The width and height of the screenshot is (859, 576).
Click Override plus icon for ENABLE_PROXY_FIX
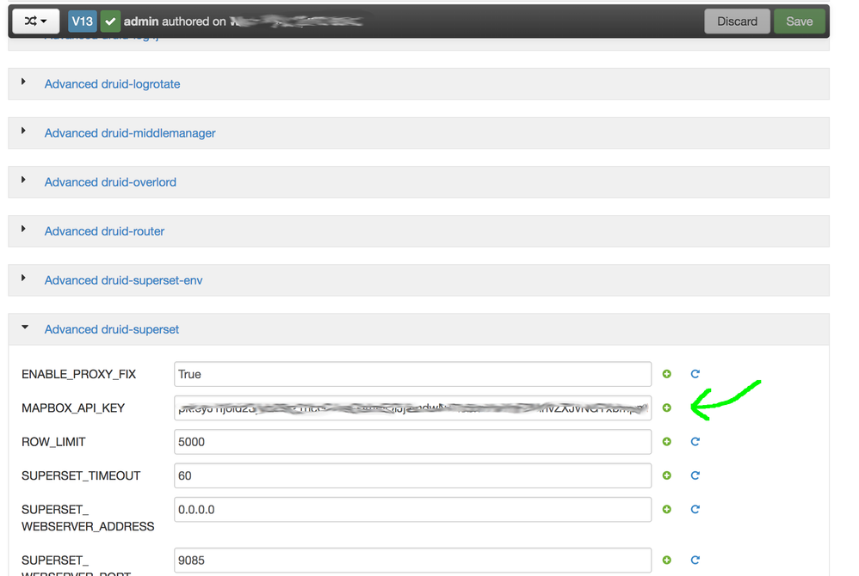[x=667, y=374]
